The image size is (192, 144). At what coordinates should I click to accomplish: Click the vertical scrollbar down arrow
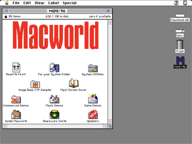(110, 121)
